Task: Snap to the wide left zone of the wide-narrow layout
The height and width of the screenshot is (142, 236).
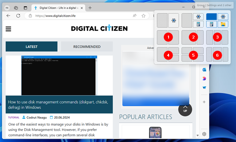Action: [x=189, y=37]
